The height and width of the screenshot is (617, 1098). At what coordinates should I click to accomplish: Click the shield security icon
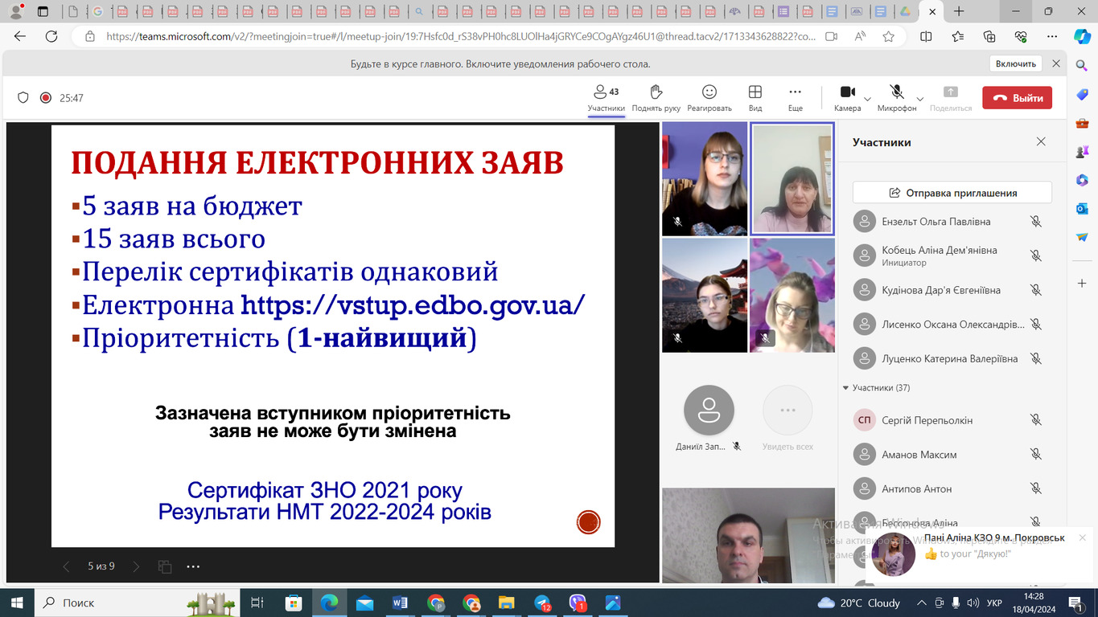pyautogui.click(x=23, y=98)
